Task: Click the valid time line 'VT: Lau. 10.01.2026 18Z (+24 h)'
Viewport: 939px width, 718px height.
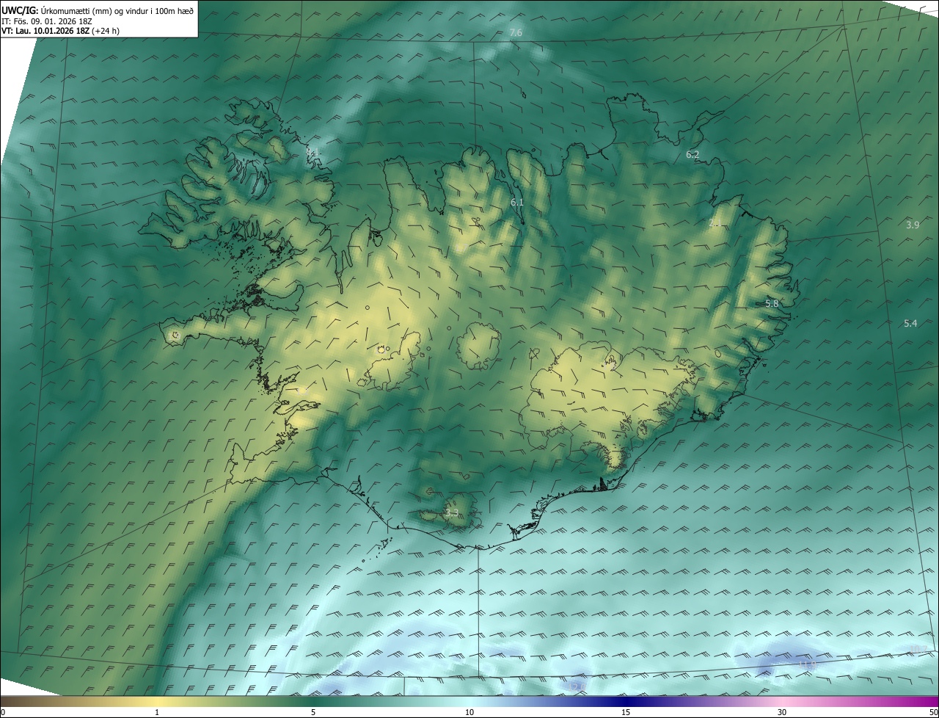Action: (x=60, y=31)
